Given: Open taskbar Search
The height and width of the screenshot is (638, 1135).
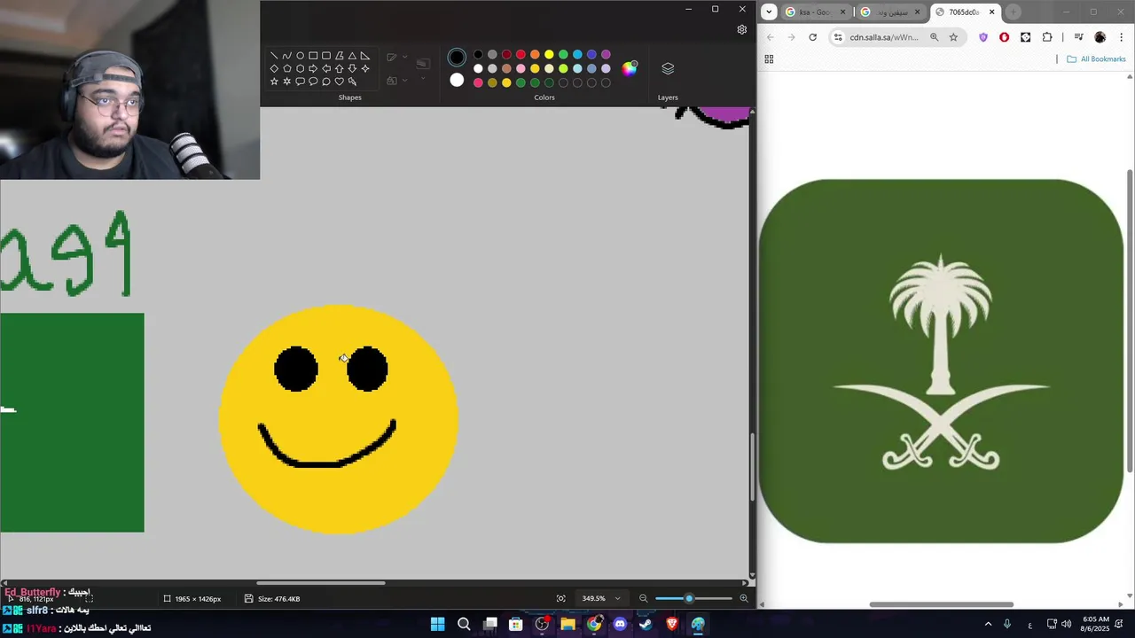Looking at the screenshot, I should [464, 624].
